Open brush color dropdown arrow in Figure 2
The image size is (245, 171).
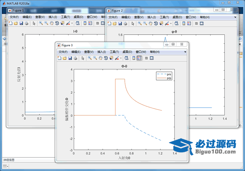pos(171,24)
